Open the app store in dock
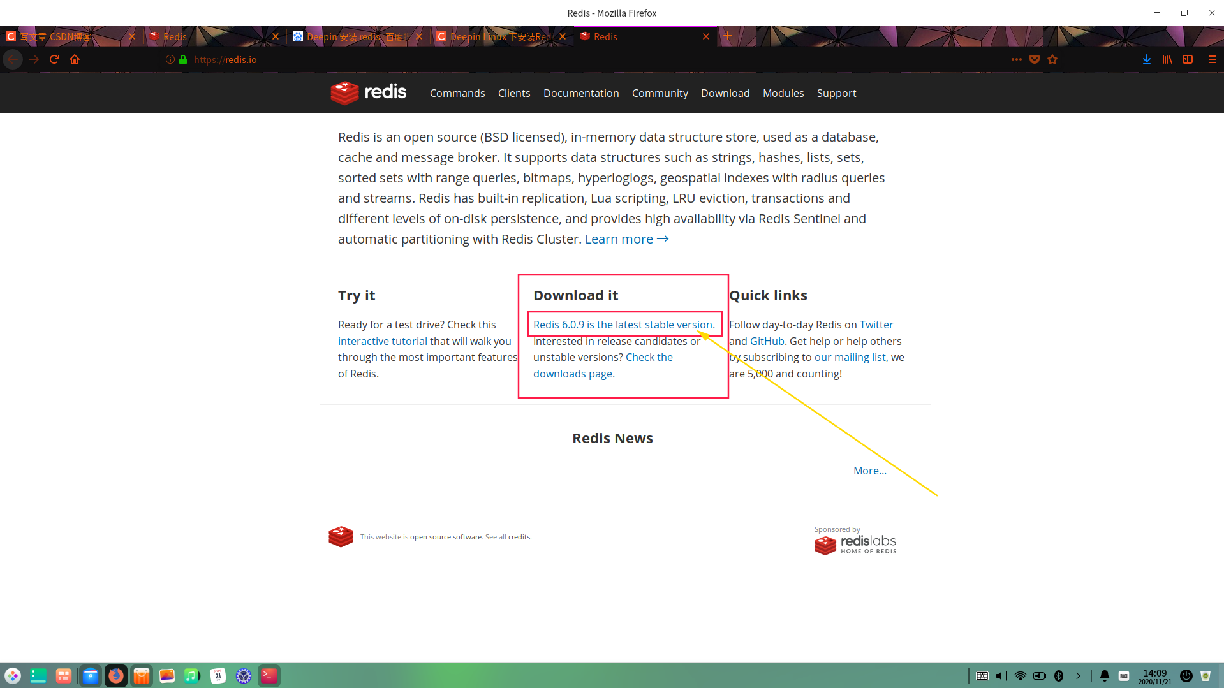 point(142,676)
